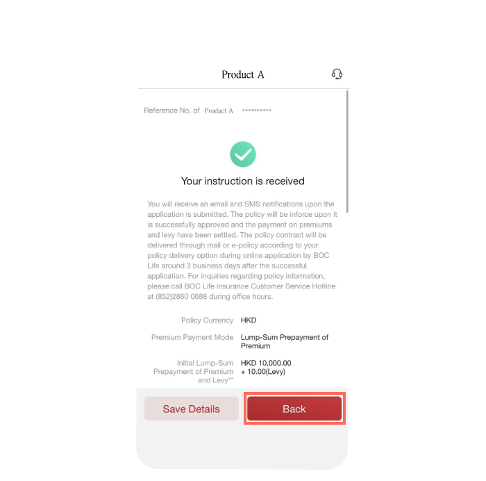Open customer service headset icon
Viewport: 486px width, 481px height.
[337, 74]
